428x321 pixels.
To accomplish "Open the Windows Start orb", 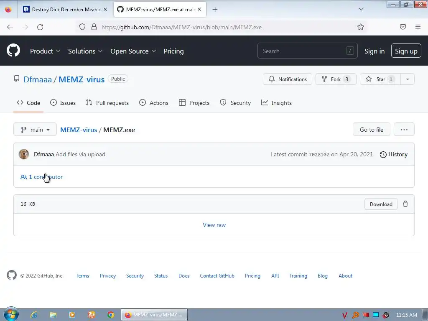I will tap(11, 314).
